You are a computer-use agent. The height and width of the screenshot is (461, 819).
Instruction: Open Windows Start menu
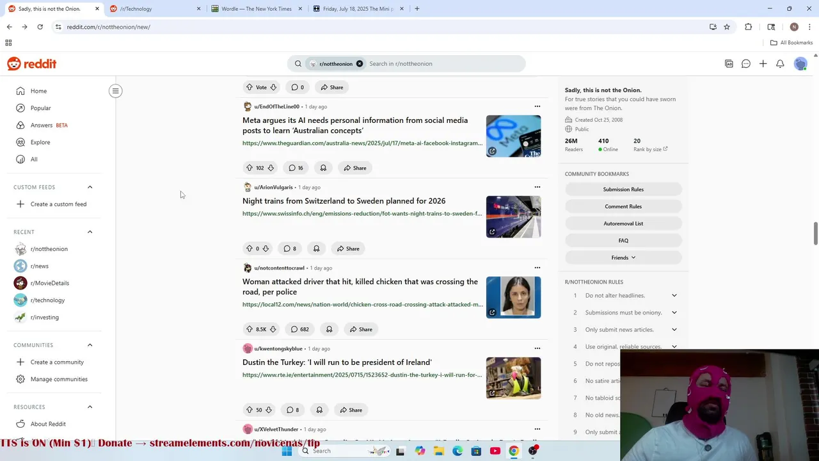click(287, 451)
